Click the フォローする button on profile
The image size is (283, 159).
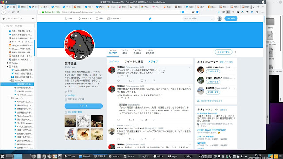click(x=223, y=52)
